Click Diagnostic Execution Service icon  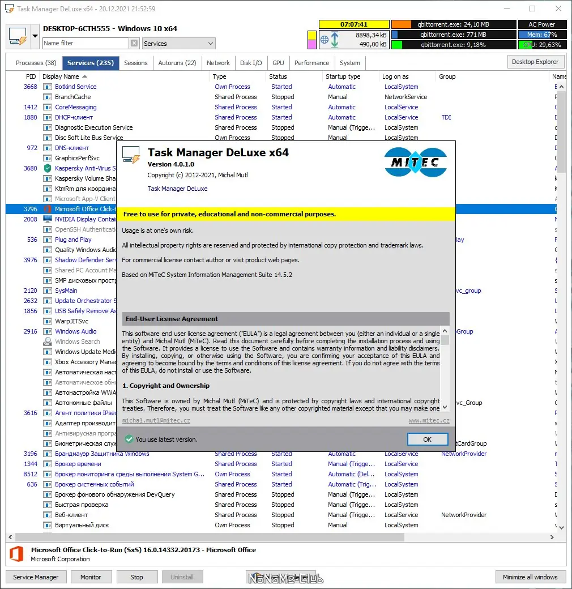[x=48, y=128]
